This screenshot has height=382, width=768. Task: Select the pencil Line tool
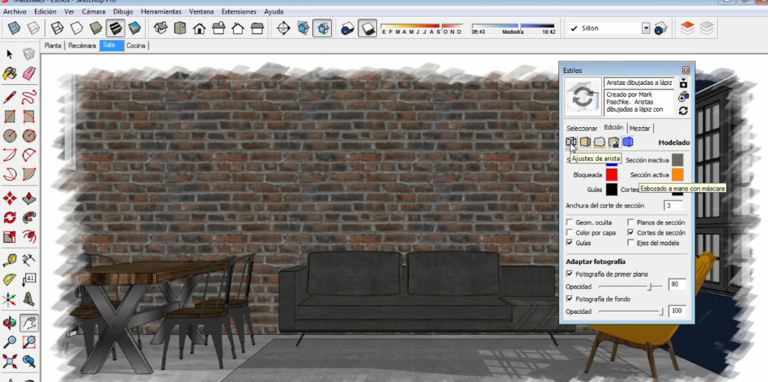coord(10,96)
